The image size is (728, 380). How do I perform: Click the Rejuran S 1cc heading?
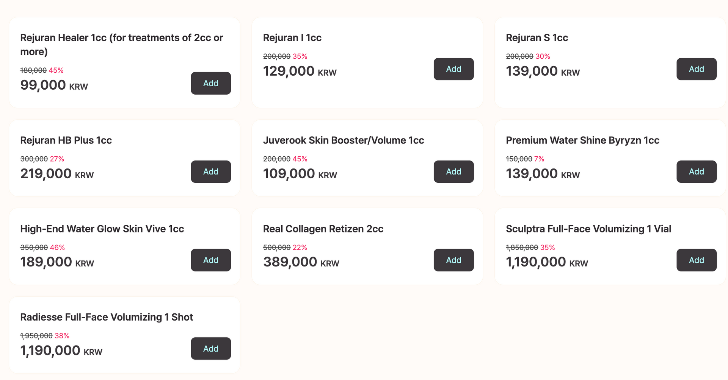537,38
